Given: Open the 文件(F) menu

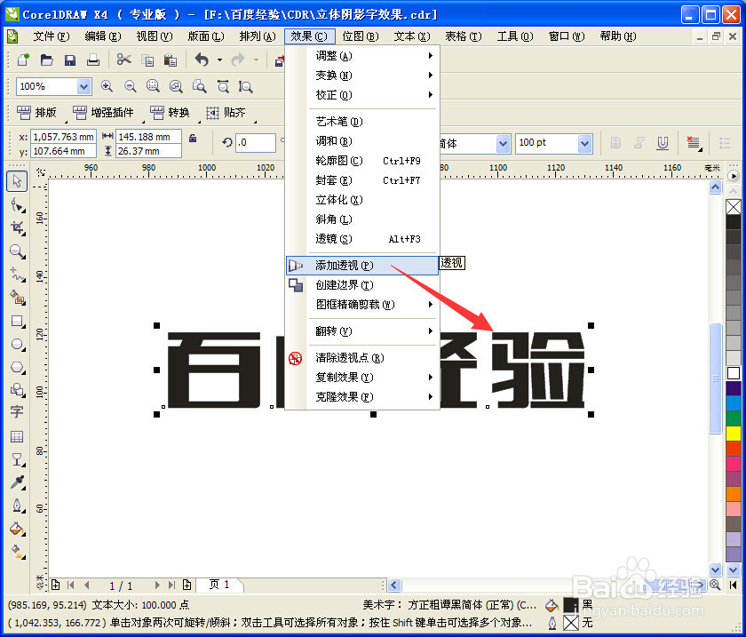Looking at the screenshot, I should (x=52, y=36).
